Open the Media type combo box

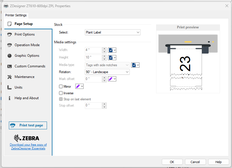pyautogui.click(x=107, y=65)
